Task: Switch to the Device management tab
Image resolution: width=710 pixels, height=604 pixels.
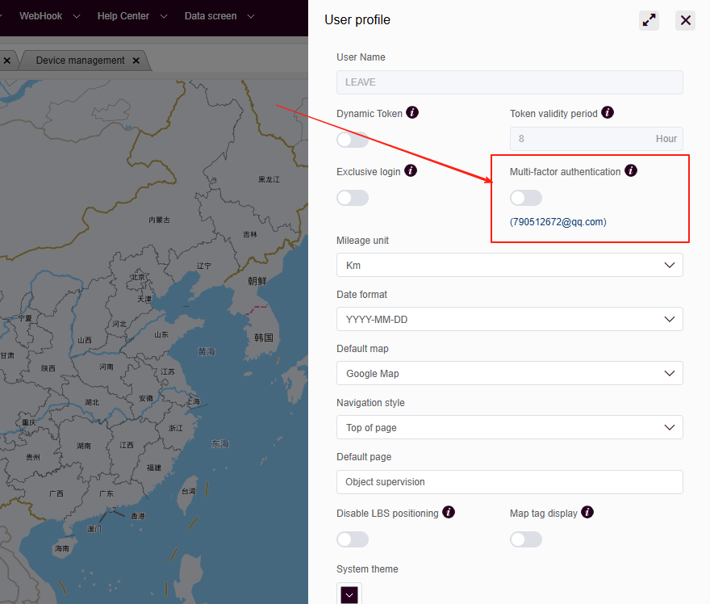Action: [x=80, y=61]
